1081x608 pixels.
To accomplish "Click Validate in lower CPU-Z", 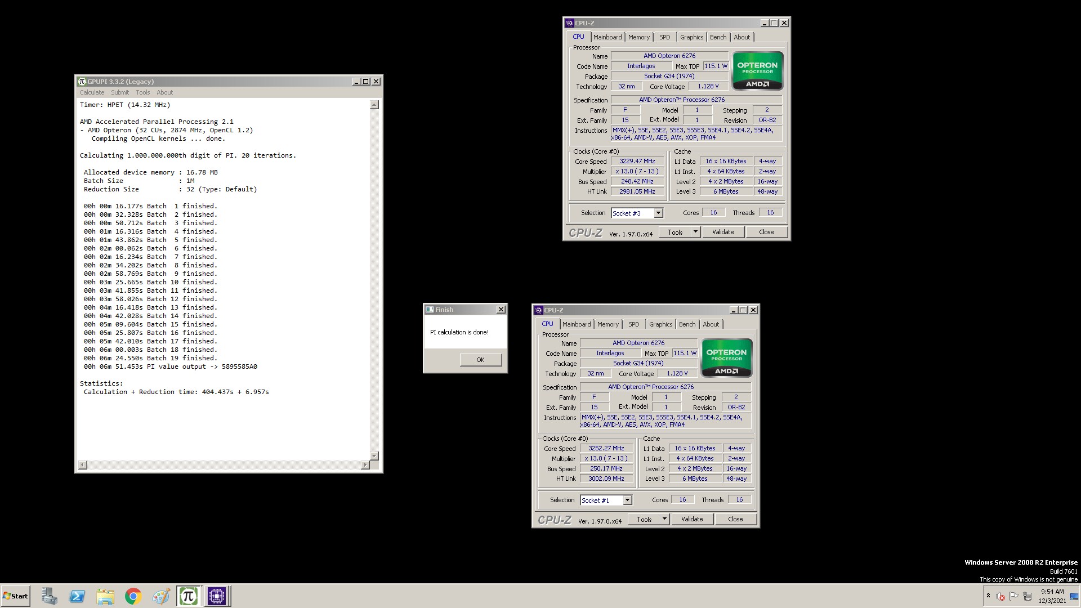I will [692, 519].
